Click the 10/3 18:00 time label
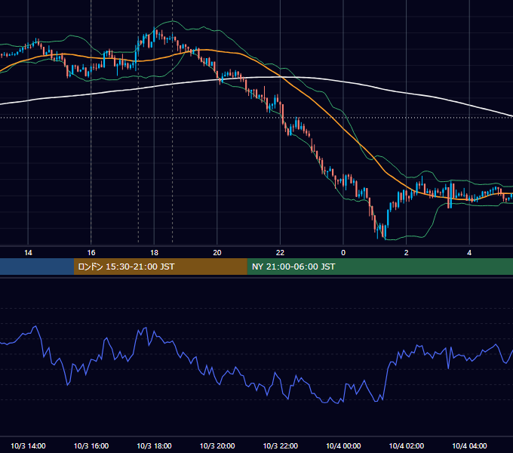 click(x=154, y=445)
